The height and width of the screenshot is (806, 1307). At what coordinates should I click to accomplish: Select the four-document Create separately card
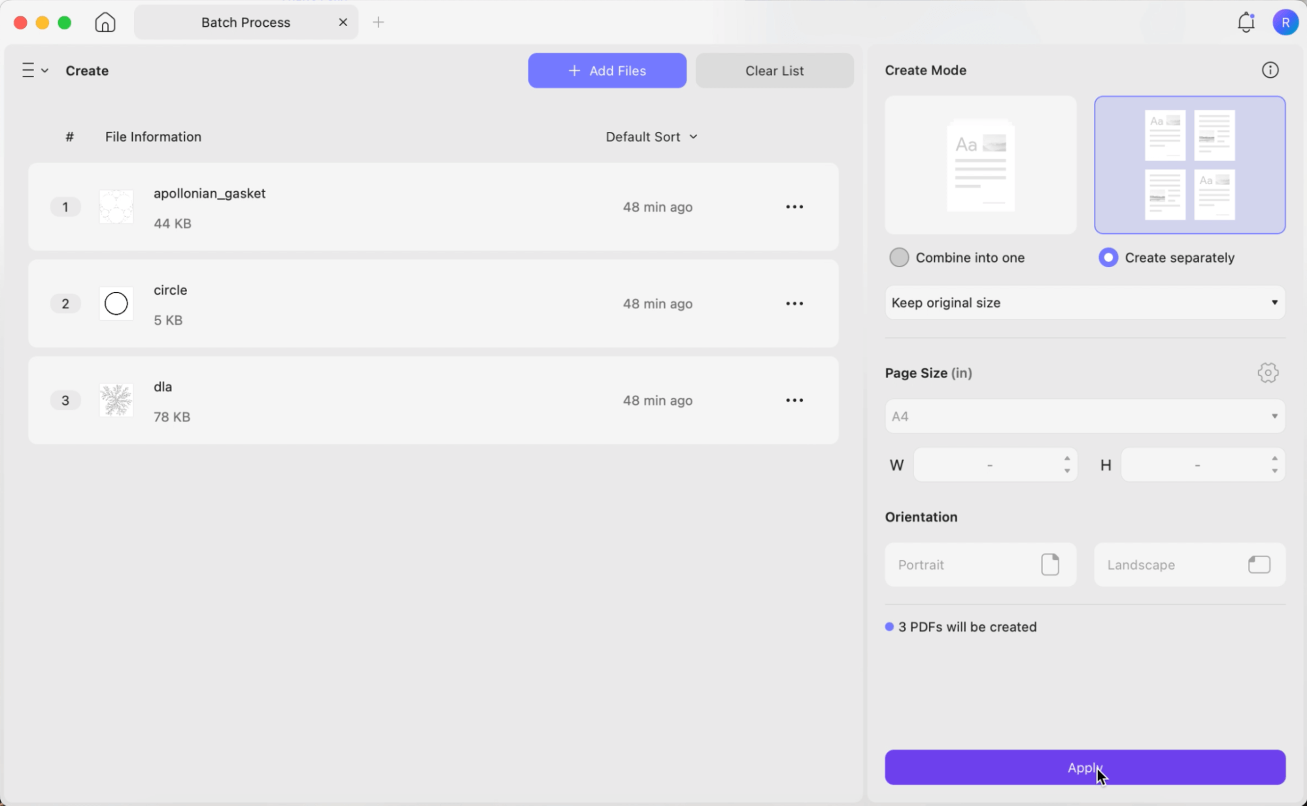[x=1189, y=165]
